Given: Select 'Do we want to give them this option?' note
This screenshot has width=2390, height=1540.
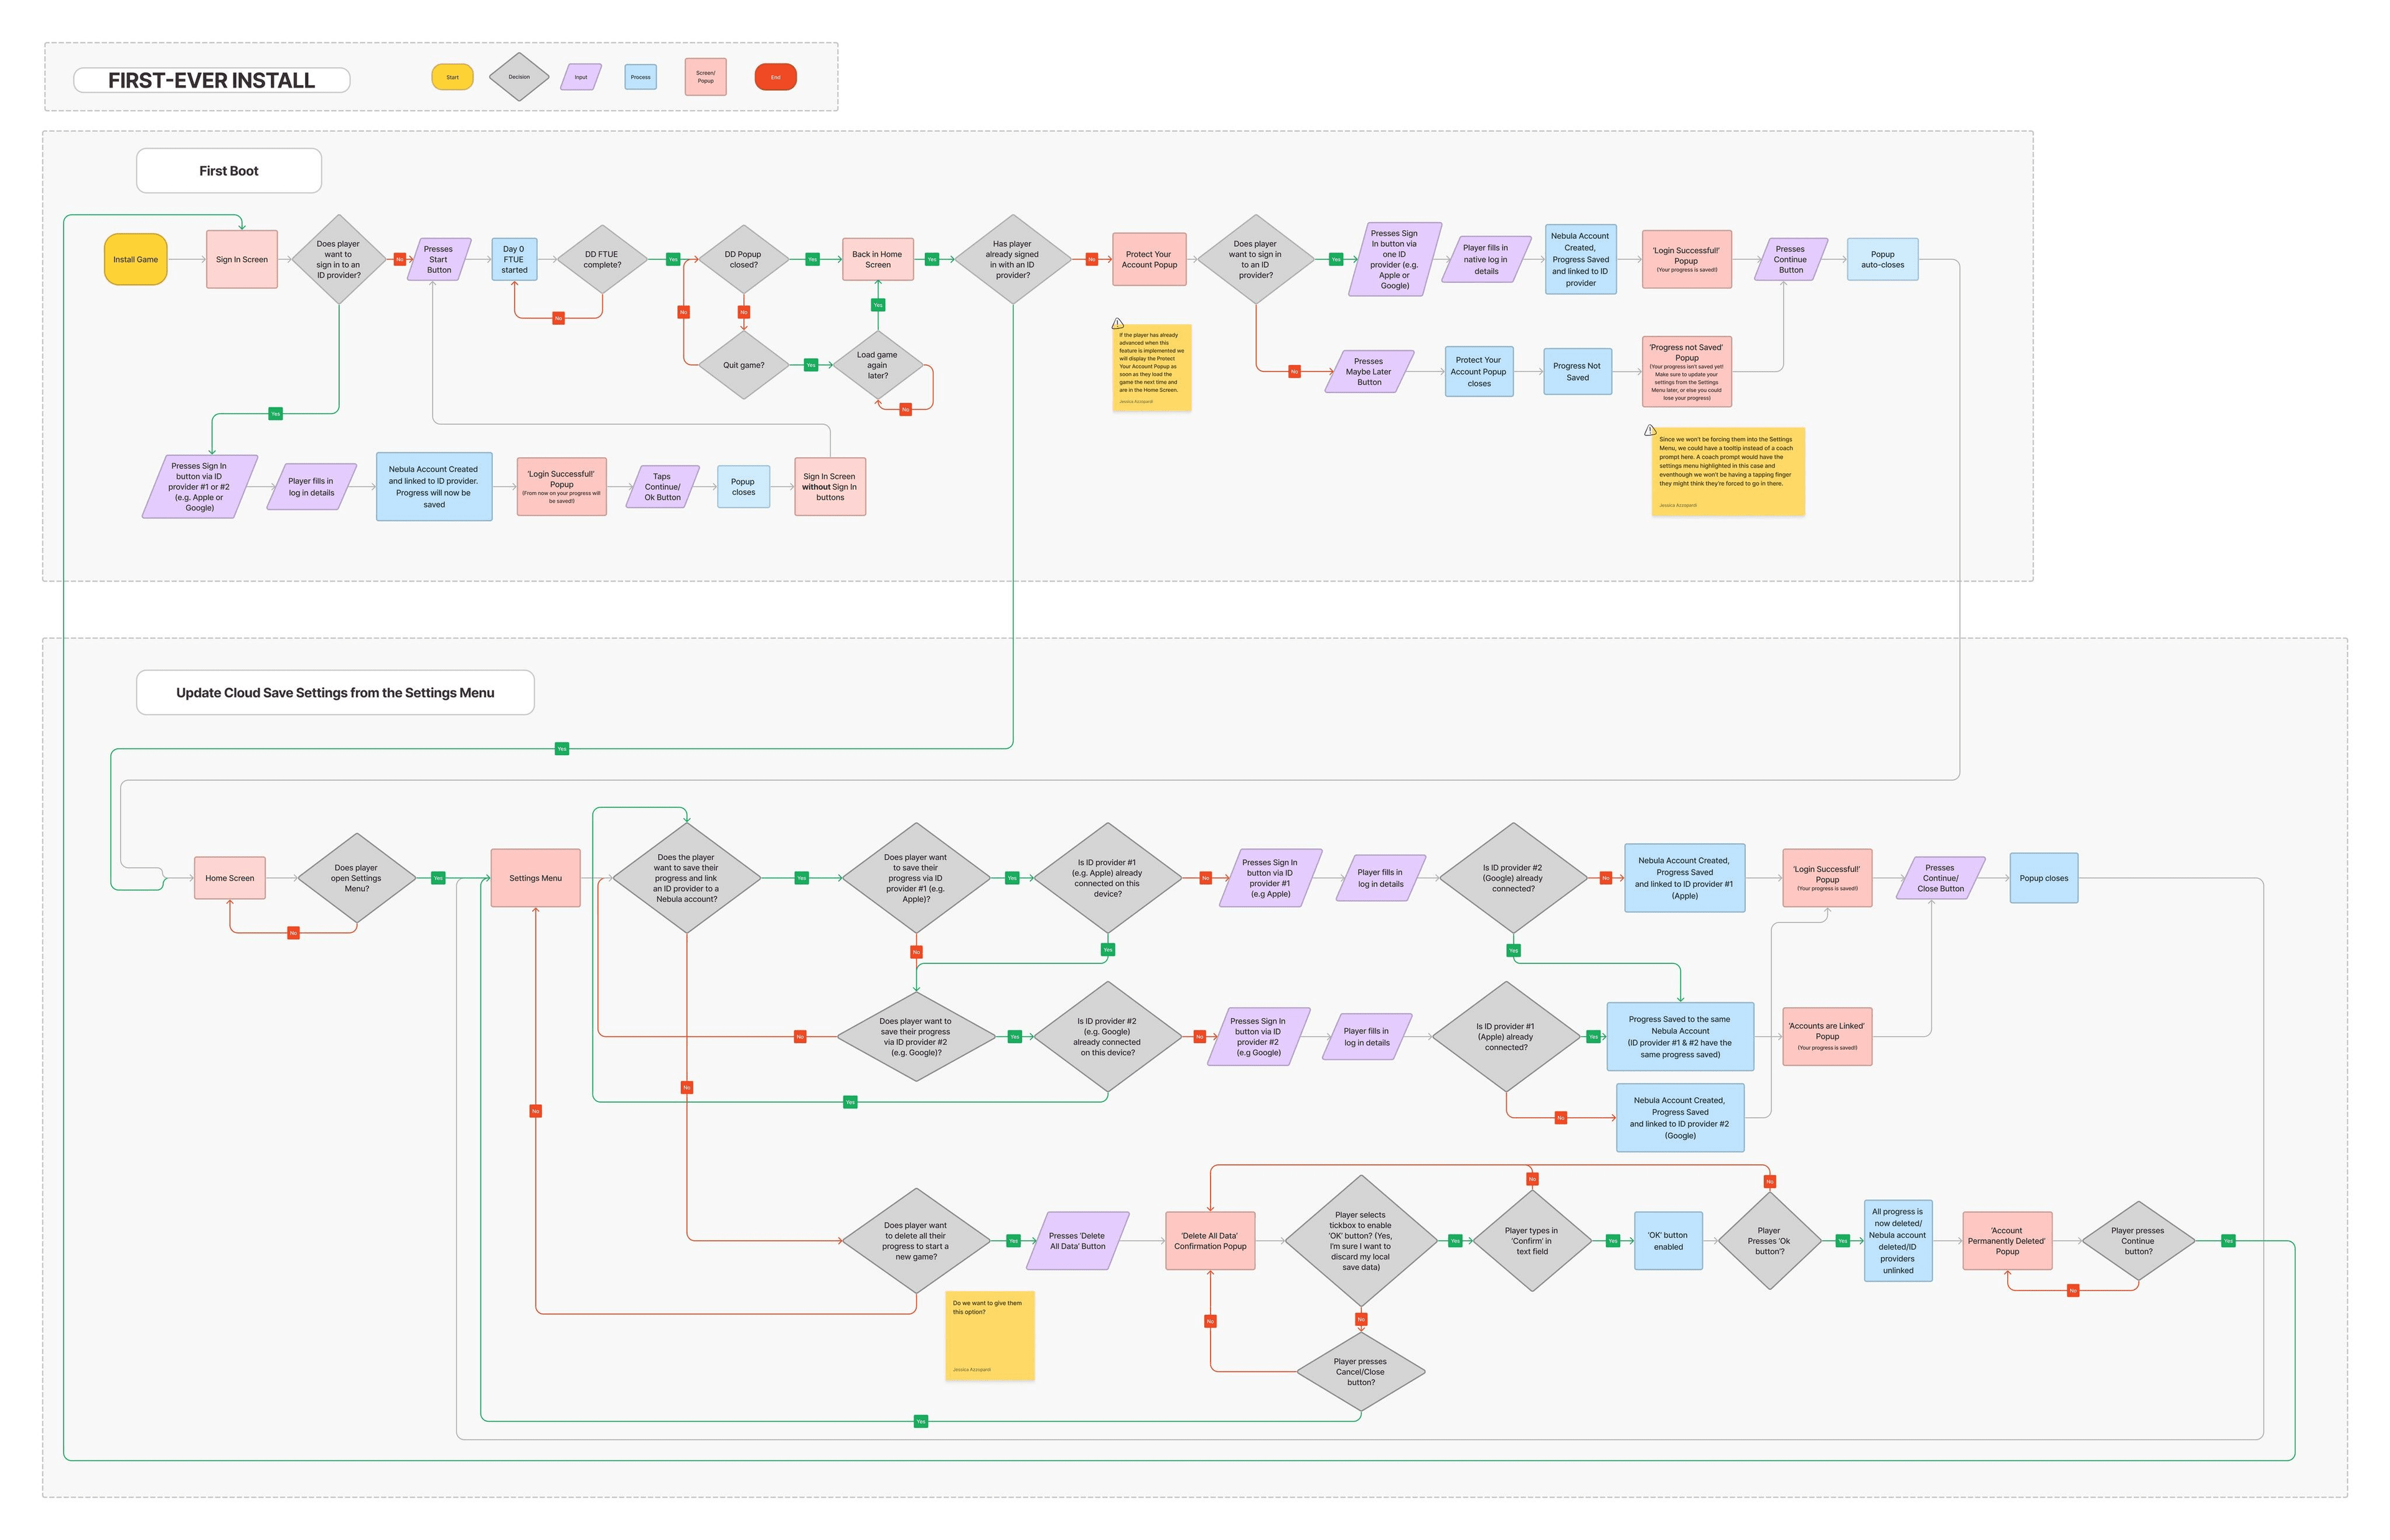Looking at the screenshot, I should tap(990, 1336).
